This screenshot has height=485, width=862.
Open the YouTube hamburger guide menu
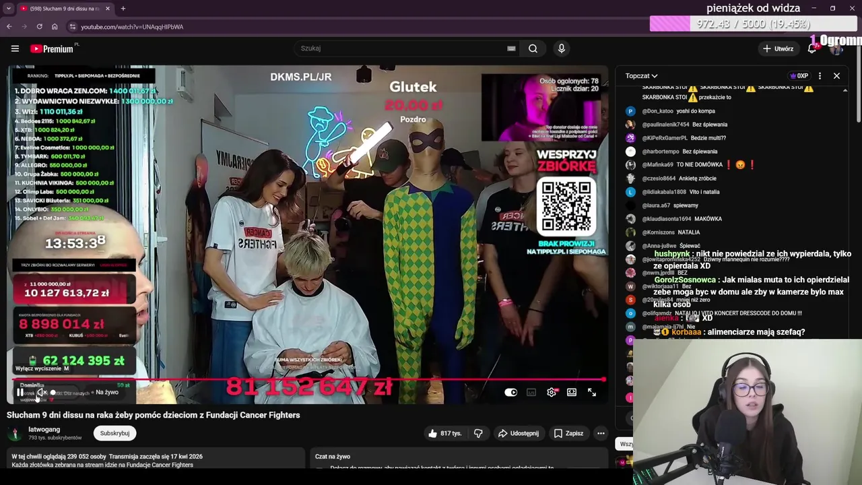pyautogui.click(x=15, y=48)
